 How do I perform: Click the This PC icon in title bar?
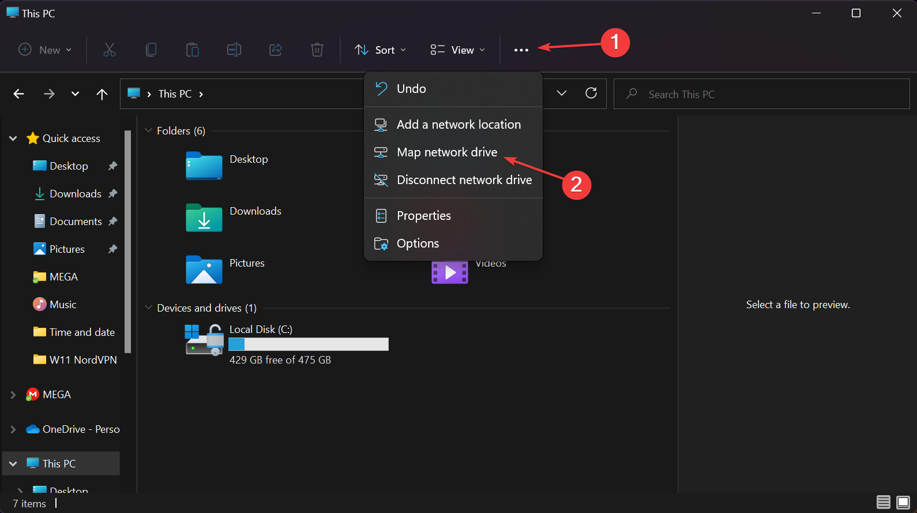click(x=12, y=13)
